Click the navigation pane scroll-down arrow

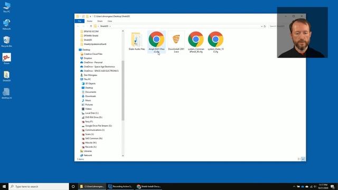point(123,156)
